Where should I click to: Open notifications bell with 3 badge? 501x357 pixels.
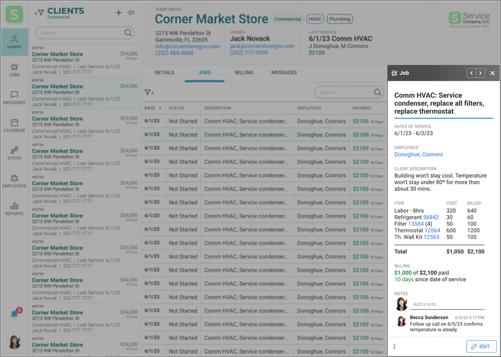(x=15, y=313)
